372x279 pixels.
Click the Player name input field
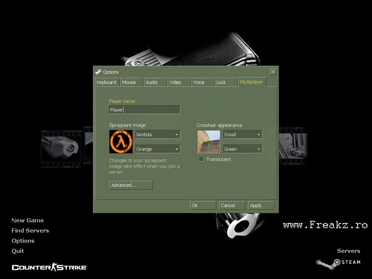(145, 110)
